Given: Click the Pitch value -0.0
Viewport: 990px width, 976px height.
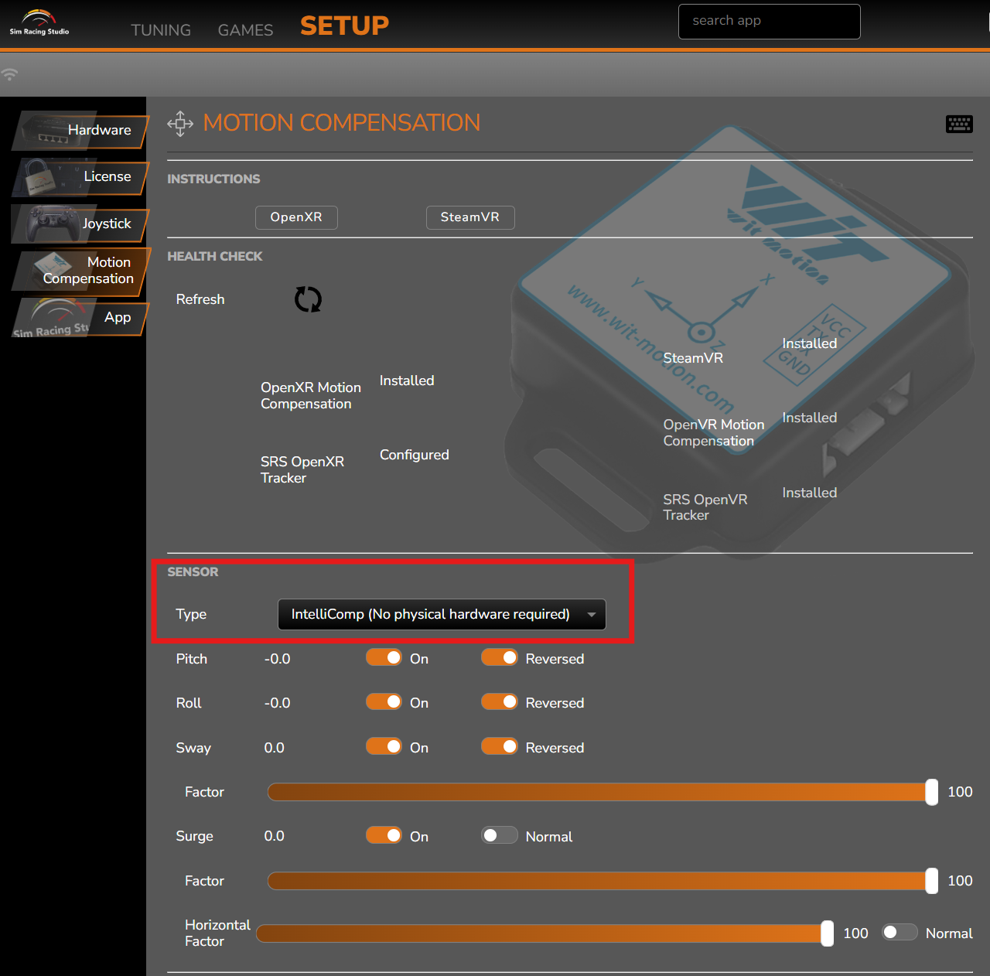Looking at the screenshot, I should pos(277,659).
